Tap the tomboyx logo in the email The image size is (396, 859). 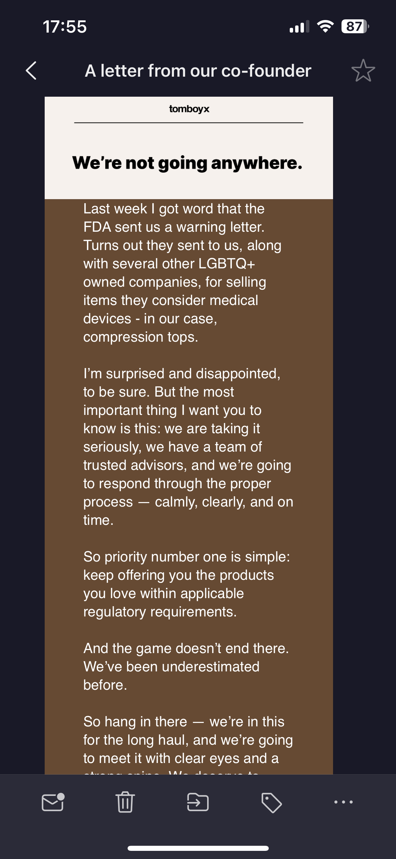189,109
